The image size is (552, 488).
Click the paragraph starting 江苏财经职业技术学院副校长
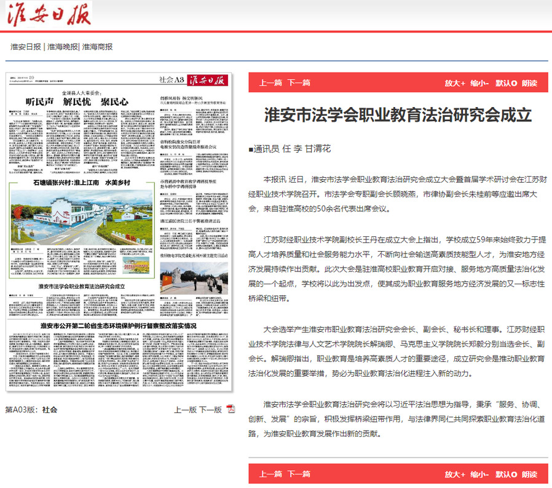tap(398, 269)
